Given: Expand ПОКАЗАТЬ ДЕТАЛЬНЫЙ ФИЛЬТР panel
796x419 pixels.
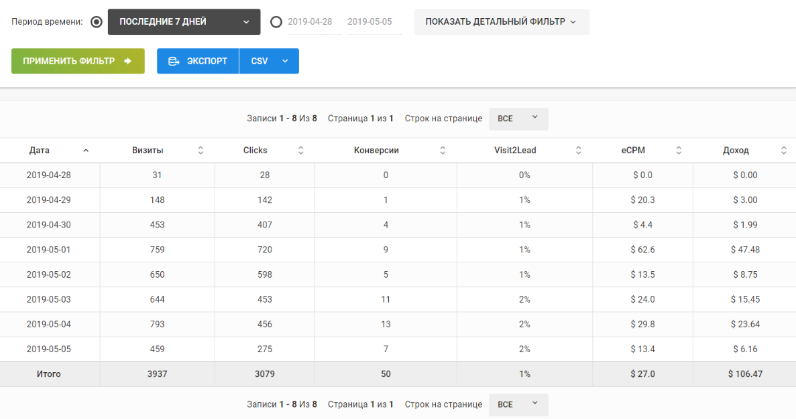Looking at the screenshot, I should [x=501, y=21].
